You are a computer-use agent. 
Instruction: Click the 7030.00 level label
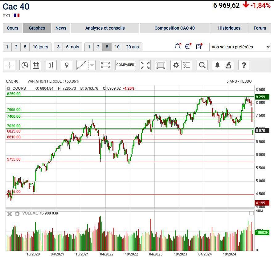(14, 126)
